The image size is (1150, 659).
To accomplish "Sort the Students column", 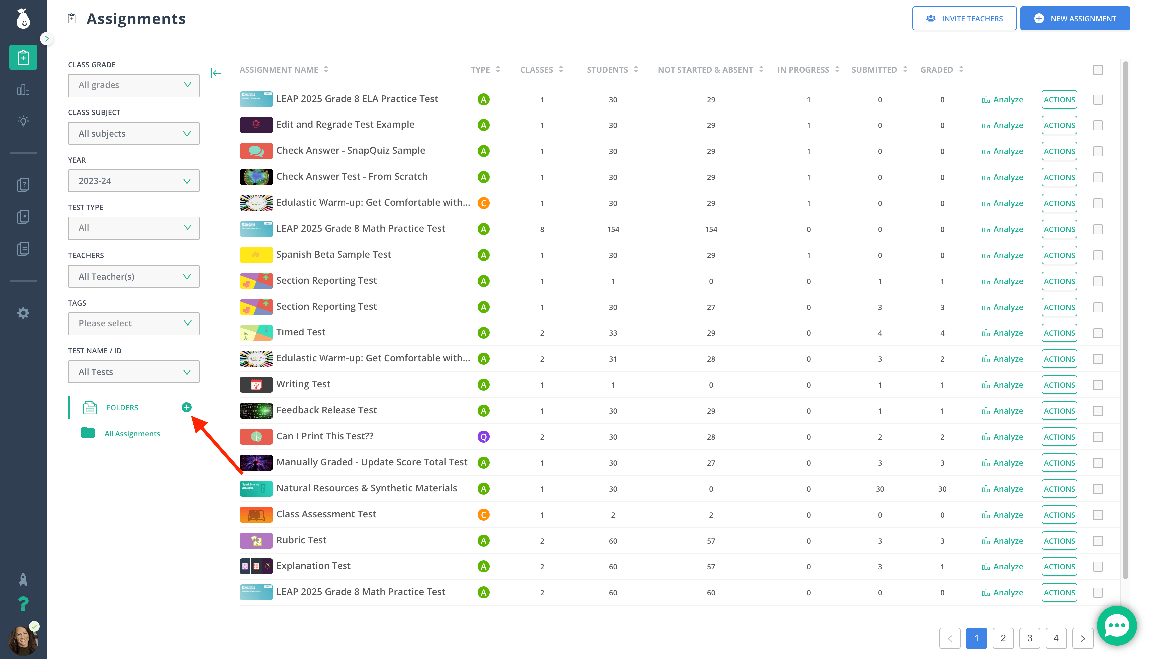I will click(x=636, y=69).
